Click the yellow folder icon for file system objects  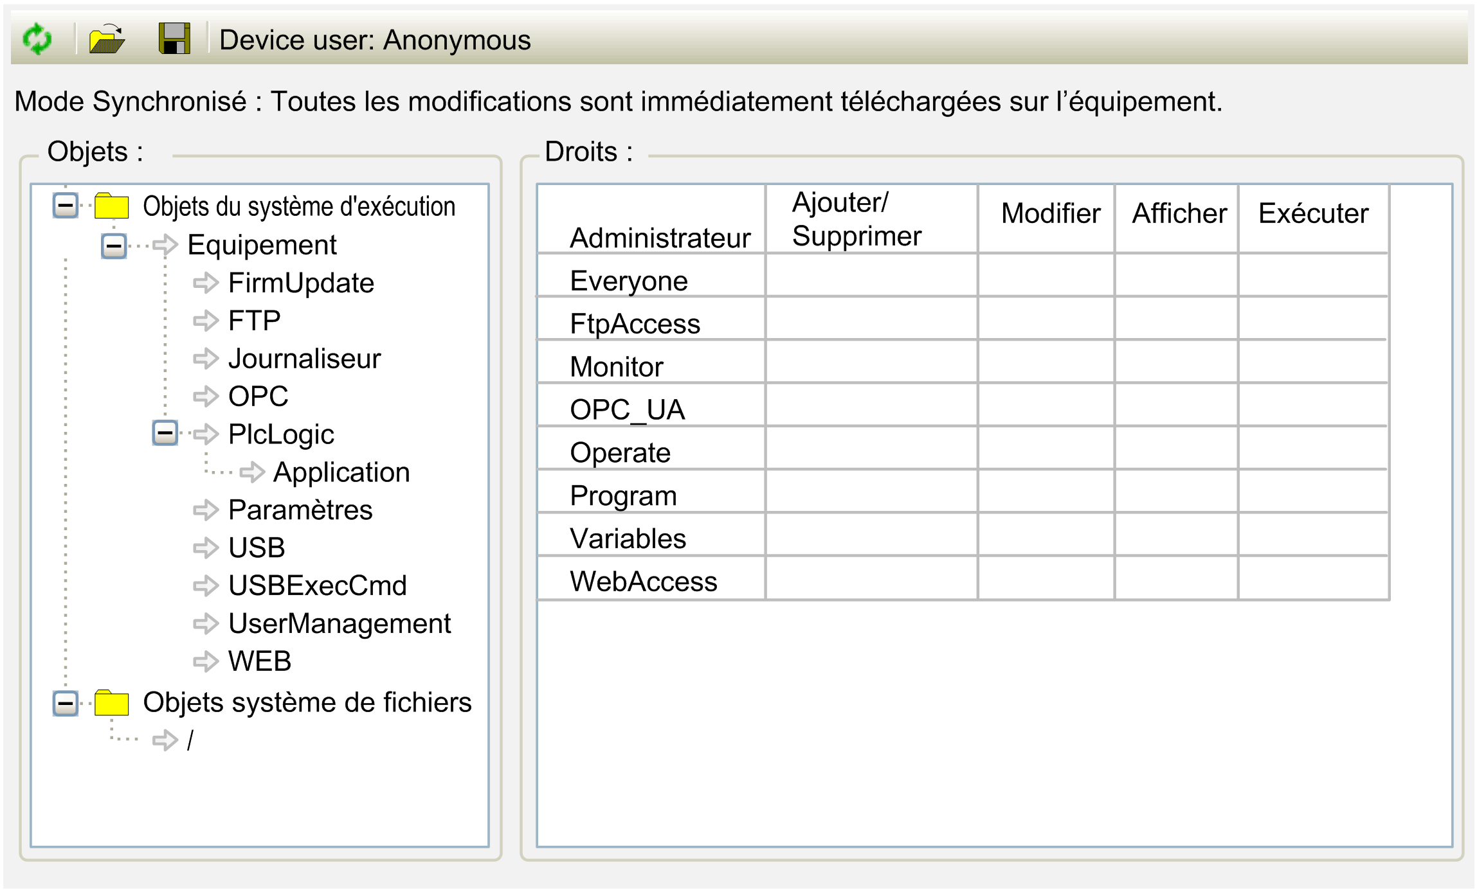111,703
